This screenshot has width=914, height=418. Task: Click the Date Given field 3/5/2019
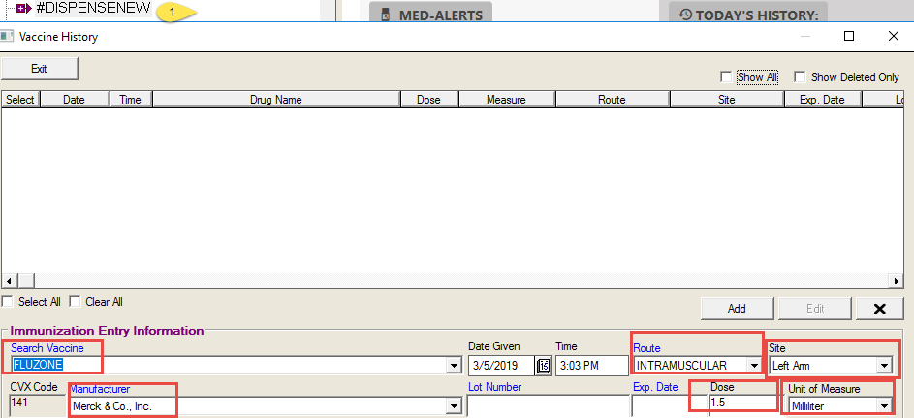501,366
